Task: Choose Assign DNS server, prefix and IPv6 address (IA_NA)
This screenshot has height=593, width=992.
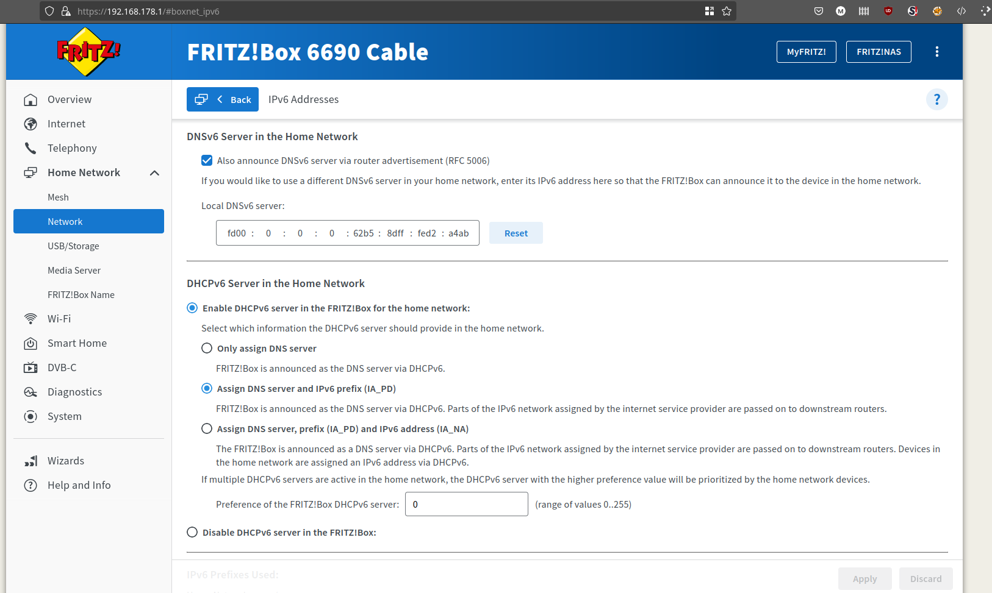Action: (x=207, y=428)
